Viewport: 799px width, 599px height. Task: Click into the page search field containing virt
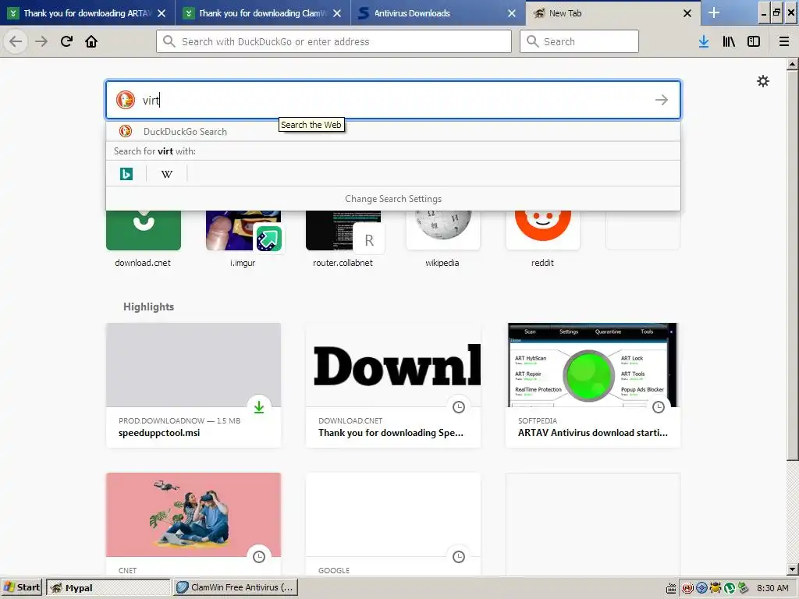393,100
